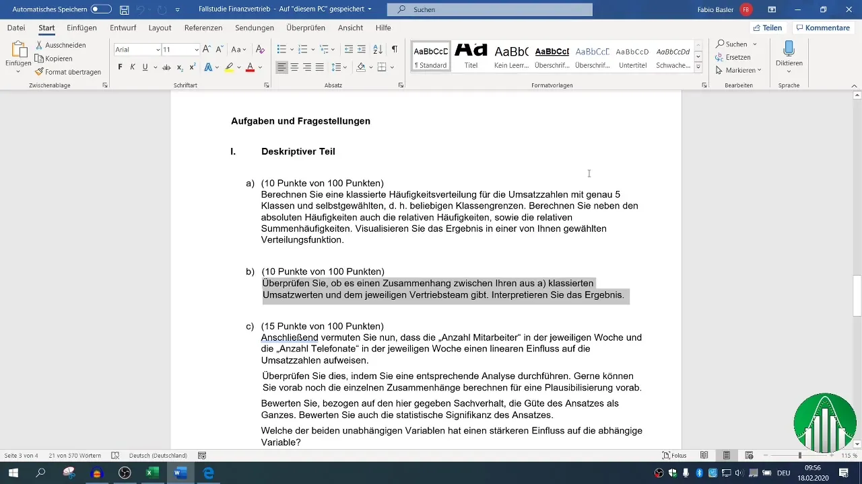The height and width of the screenshot is (484, 862).
Task: Click the red font color button
Action: point(250,67)
